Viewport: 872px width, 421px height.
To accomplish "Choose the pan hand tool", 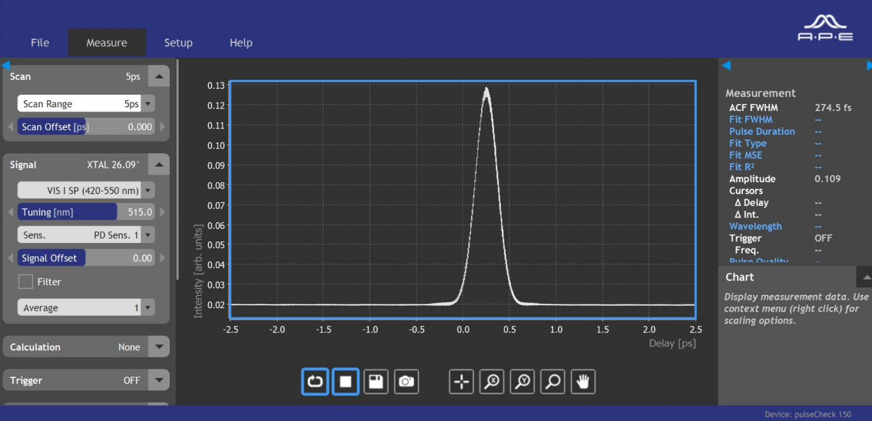I will 583,381.
